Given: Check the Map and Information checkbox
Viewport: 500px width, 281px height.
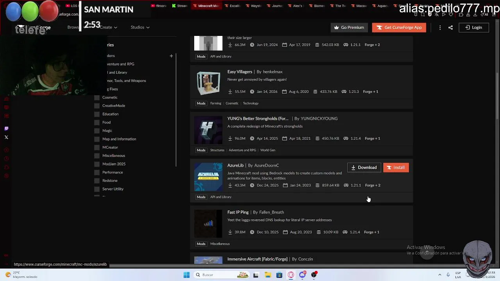Looking at the screenshot, I should 97,139.
